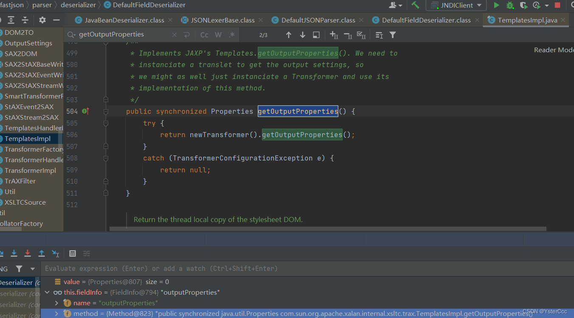Viewport: 574px width, 318px height.
Task: Select TemplatesImpl in project tree
Action: (x=28, y=139)
